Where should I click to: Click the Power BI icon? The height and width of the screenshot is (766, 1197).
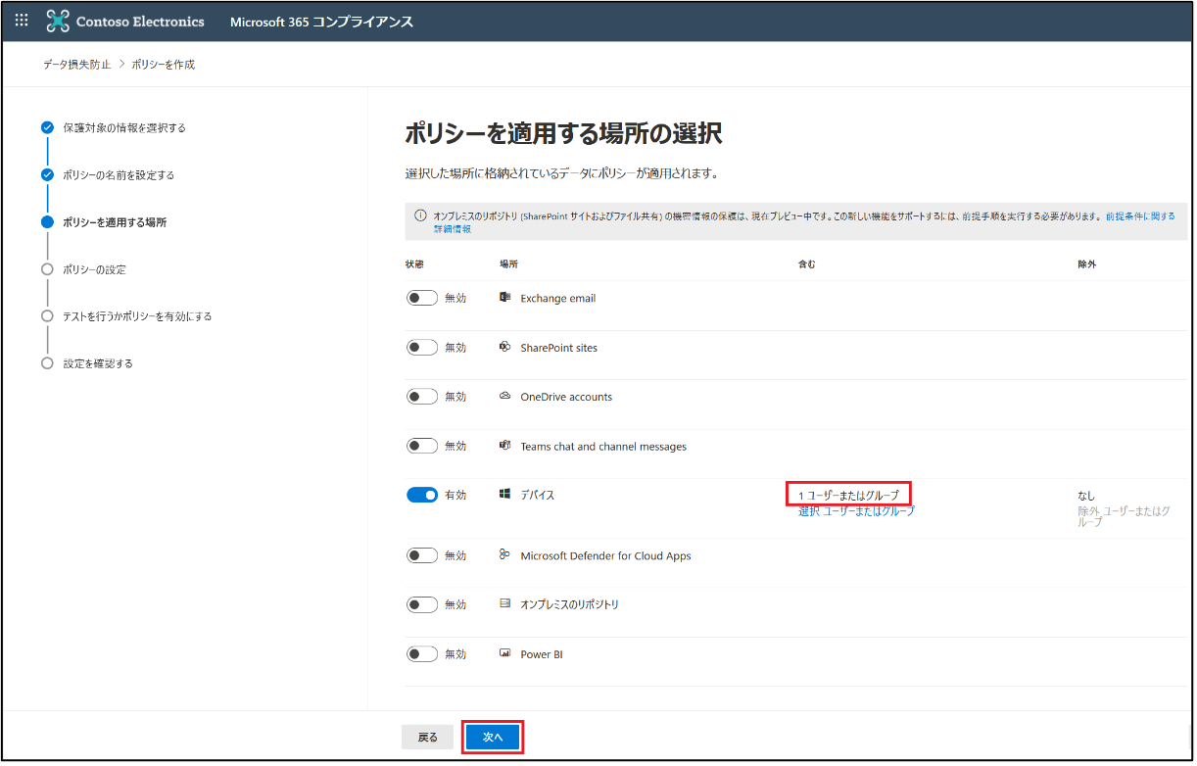tap(505, 652)
